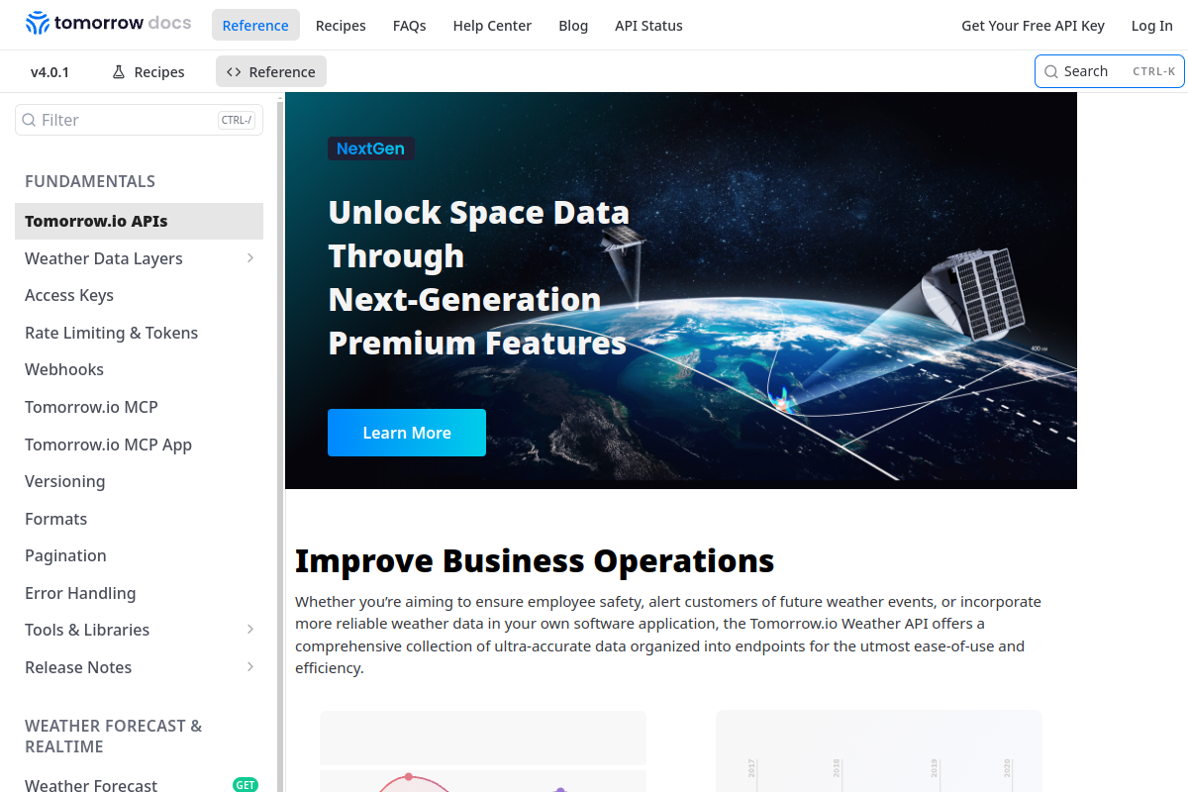This screenshot has height=792, width=1188.
Task: Go to the FAQs page
Action: 409,26
